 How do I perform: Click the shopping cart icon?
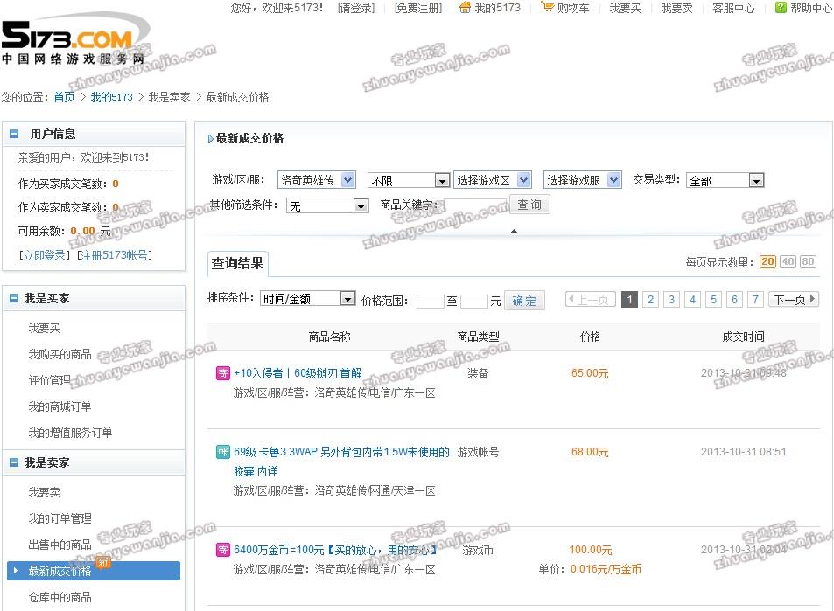pyautogui.click(x=547, y=8)
